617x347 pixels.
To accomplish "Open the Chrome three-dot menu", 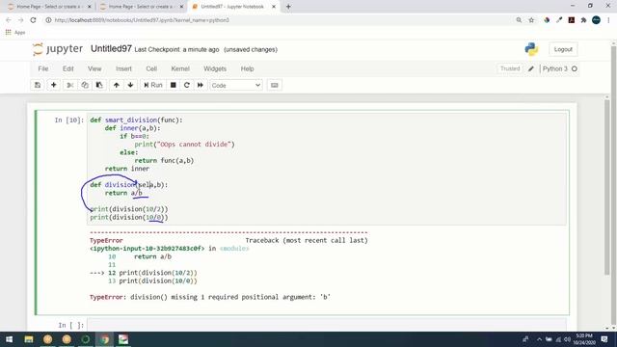I will click(x=608, y=20).
